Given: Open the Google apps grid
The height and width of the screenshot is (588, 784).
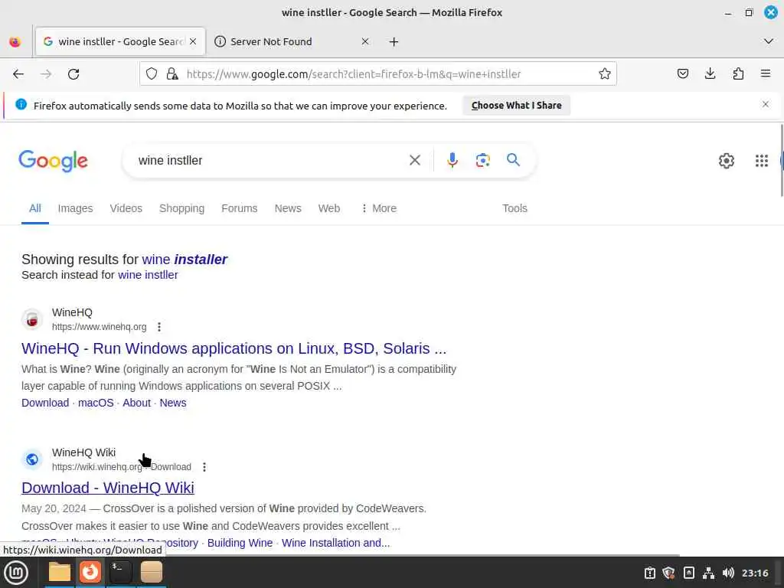Looking at the screenshot, I should 762,161.
